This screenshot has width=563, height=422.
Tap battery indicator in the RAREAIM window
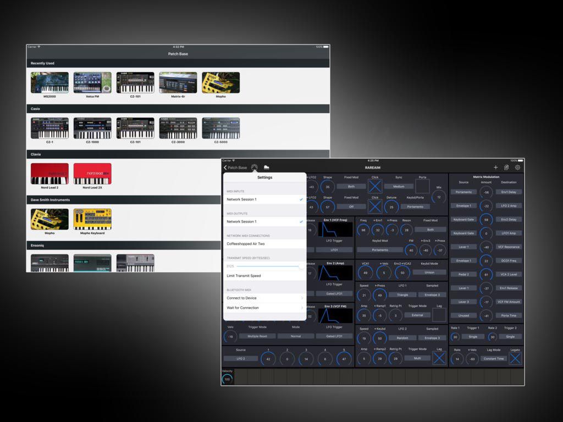coord(520,160)
